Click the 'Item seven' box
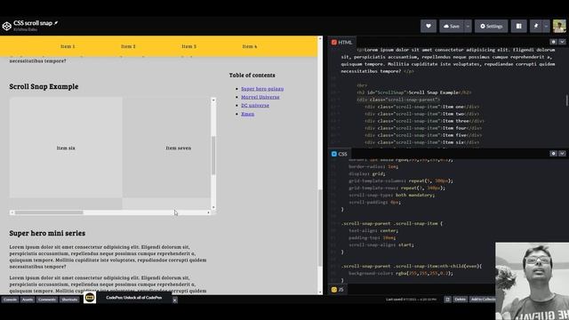 point(166,148)
